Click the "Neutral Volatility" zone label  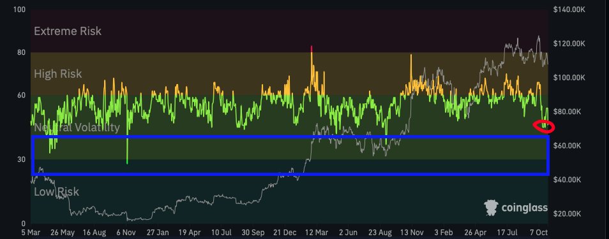click(77, 127)
